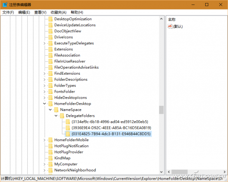Viewport: 228px width, 182px height.
Task: Expand the FolderTypes key
Action: (44, 85)
